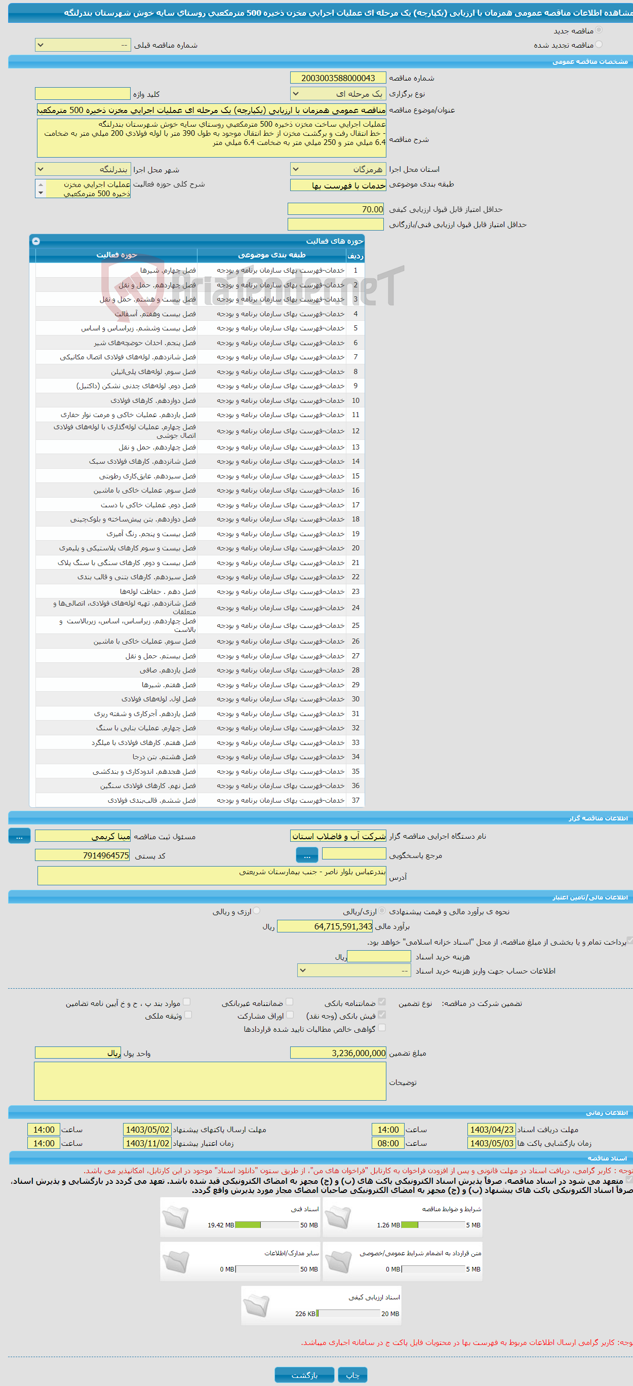
Task: Click شرایط و ضوابط مناقصه progress bar
Action: 433,1225
